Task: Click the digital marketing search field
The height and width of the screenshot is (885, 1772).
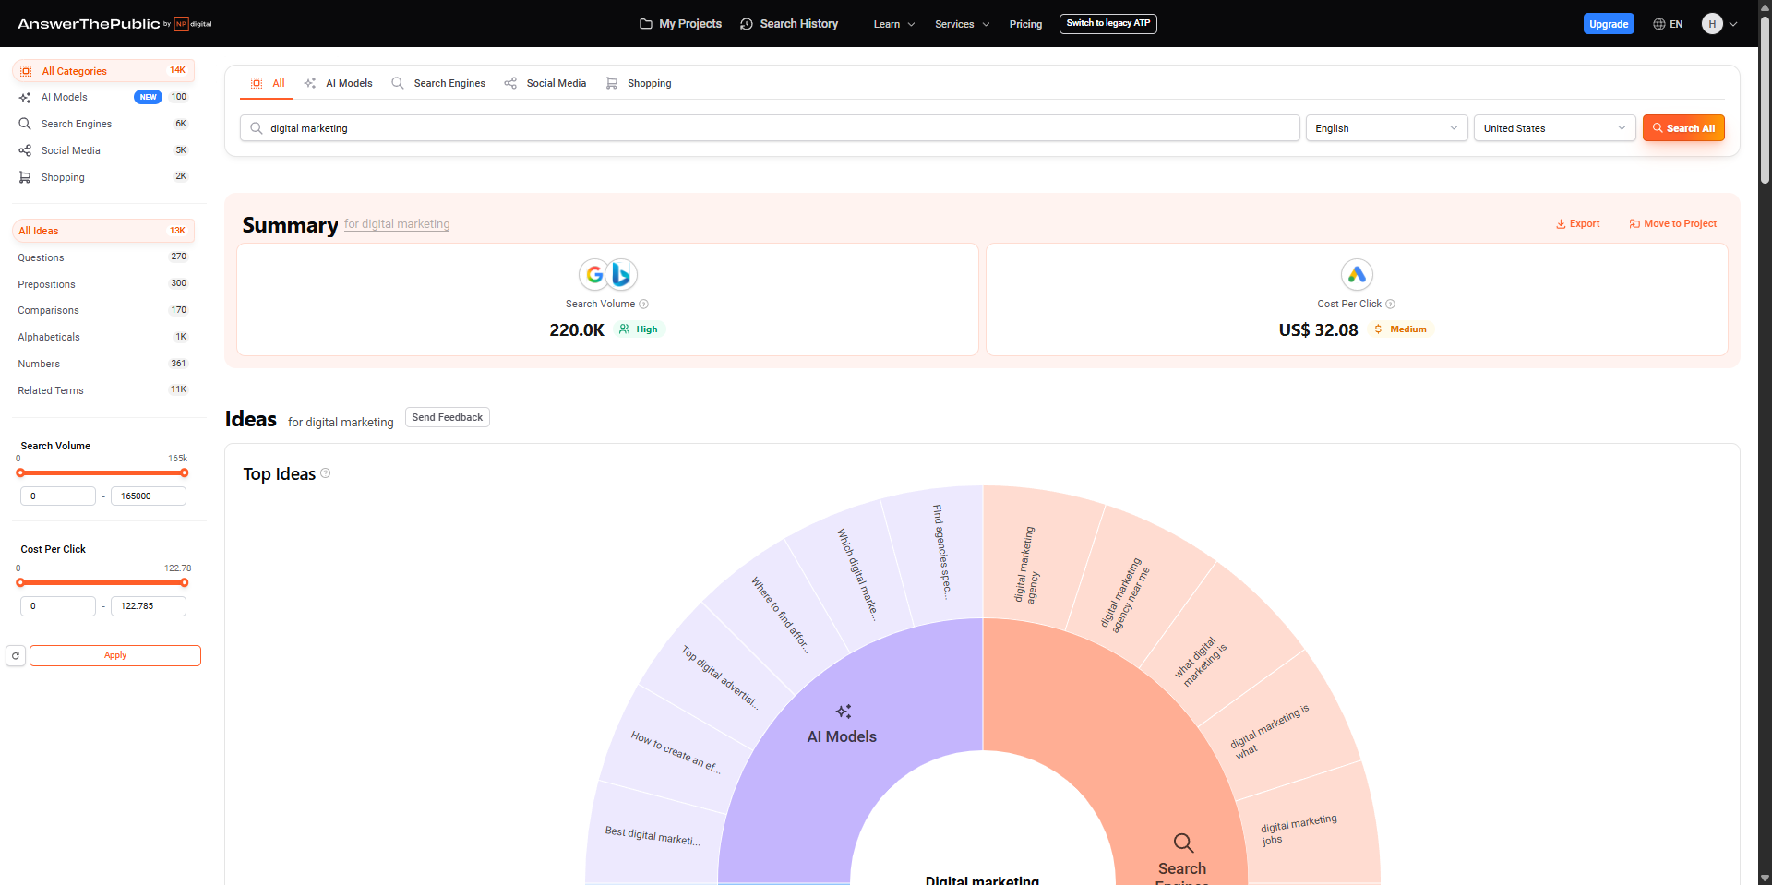Action: tap(771, 128)
